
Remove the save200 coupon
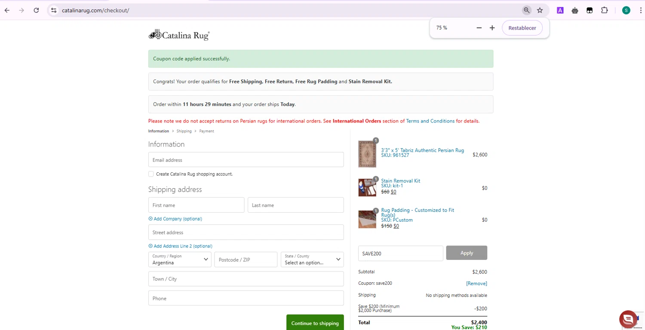(476, 284)
